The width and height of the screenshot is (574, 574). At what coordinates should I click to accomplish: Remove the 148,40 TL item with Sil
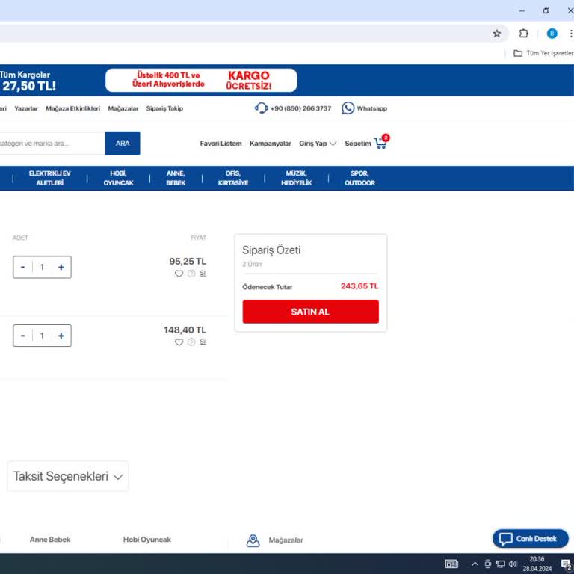click(203, 342)
